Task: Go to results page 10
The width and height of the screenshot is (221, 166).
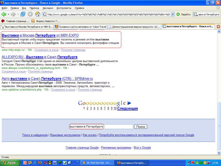Action: (x=115, y=108)
